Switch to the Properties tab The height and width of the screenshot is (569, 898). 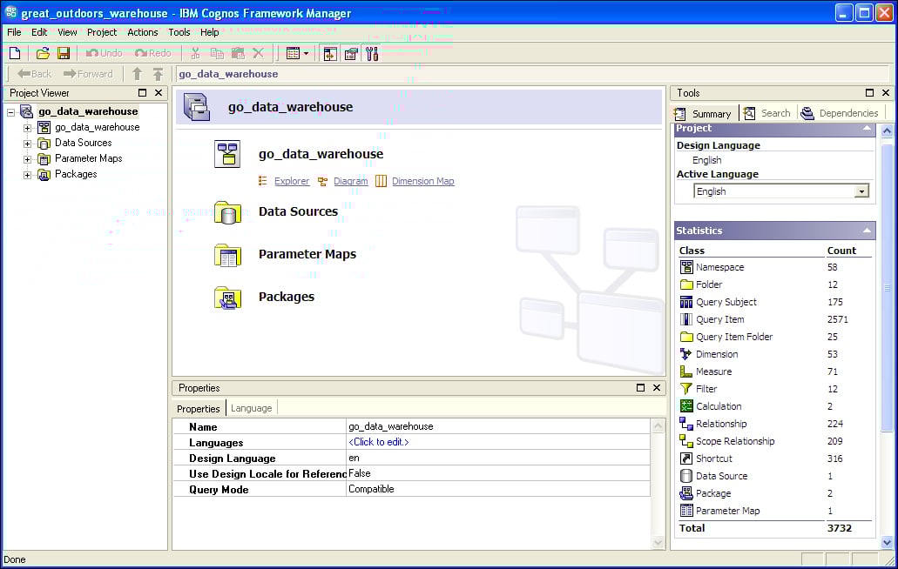point(199,408)
